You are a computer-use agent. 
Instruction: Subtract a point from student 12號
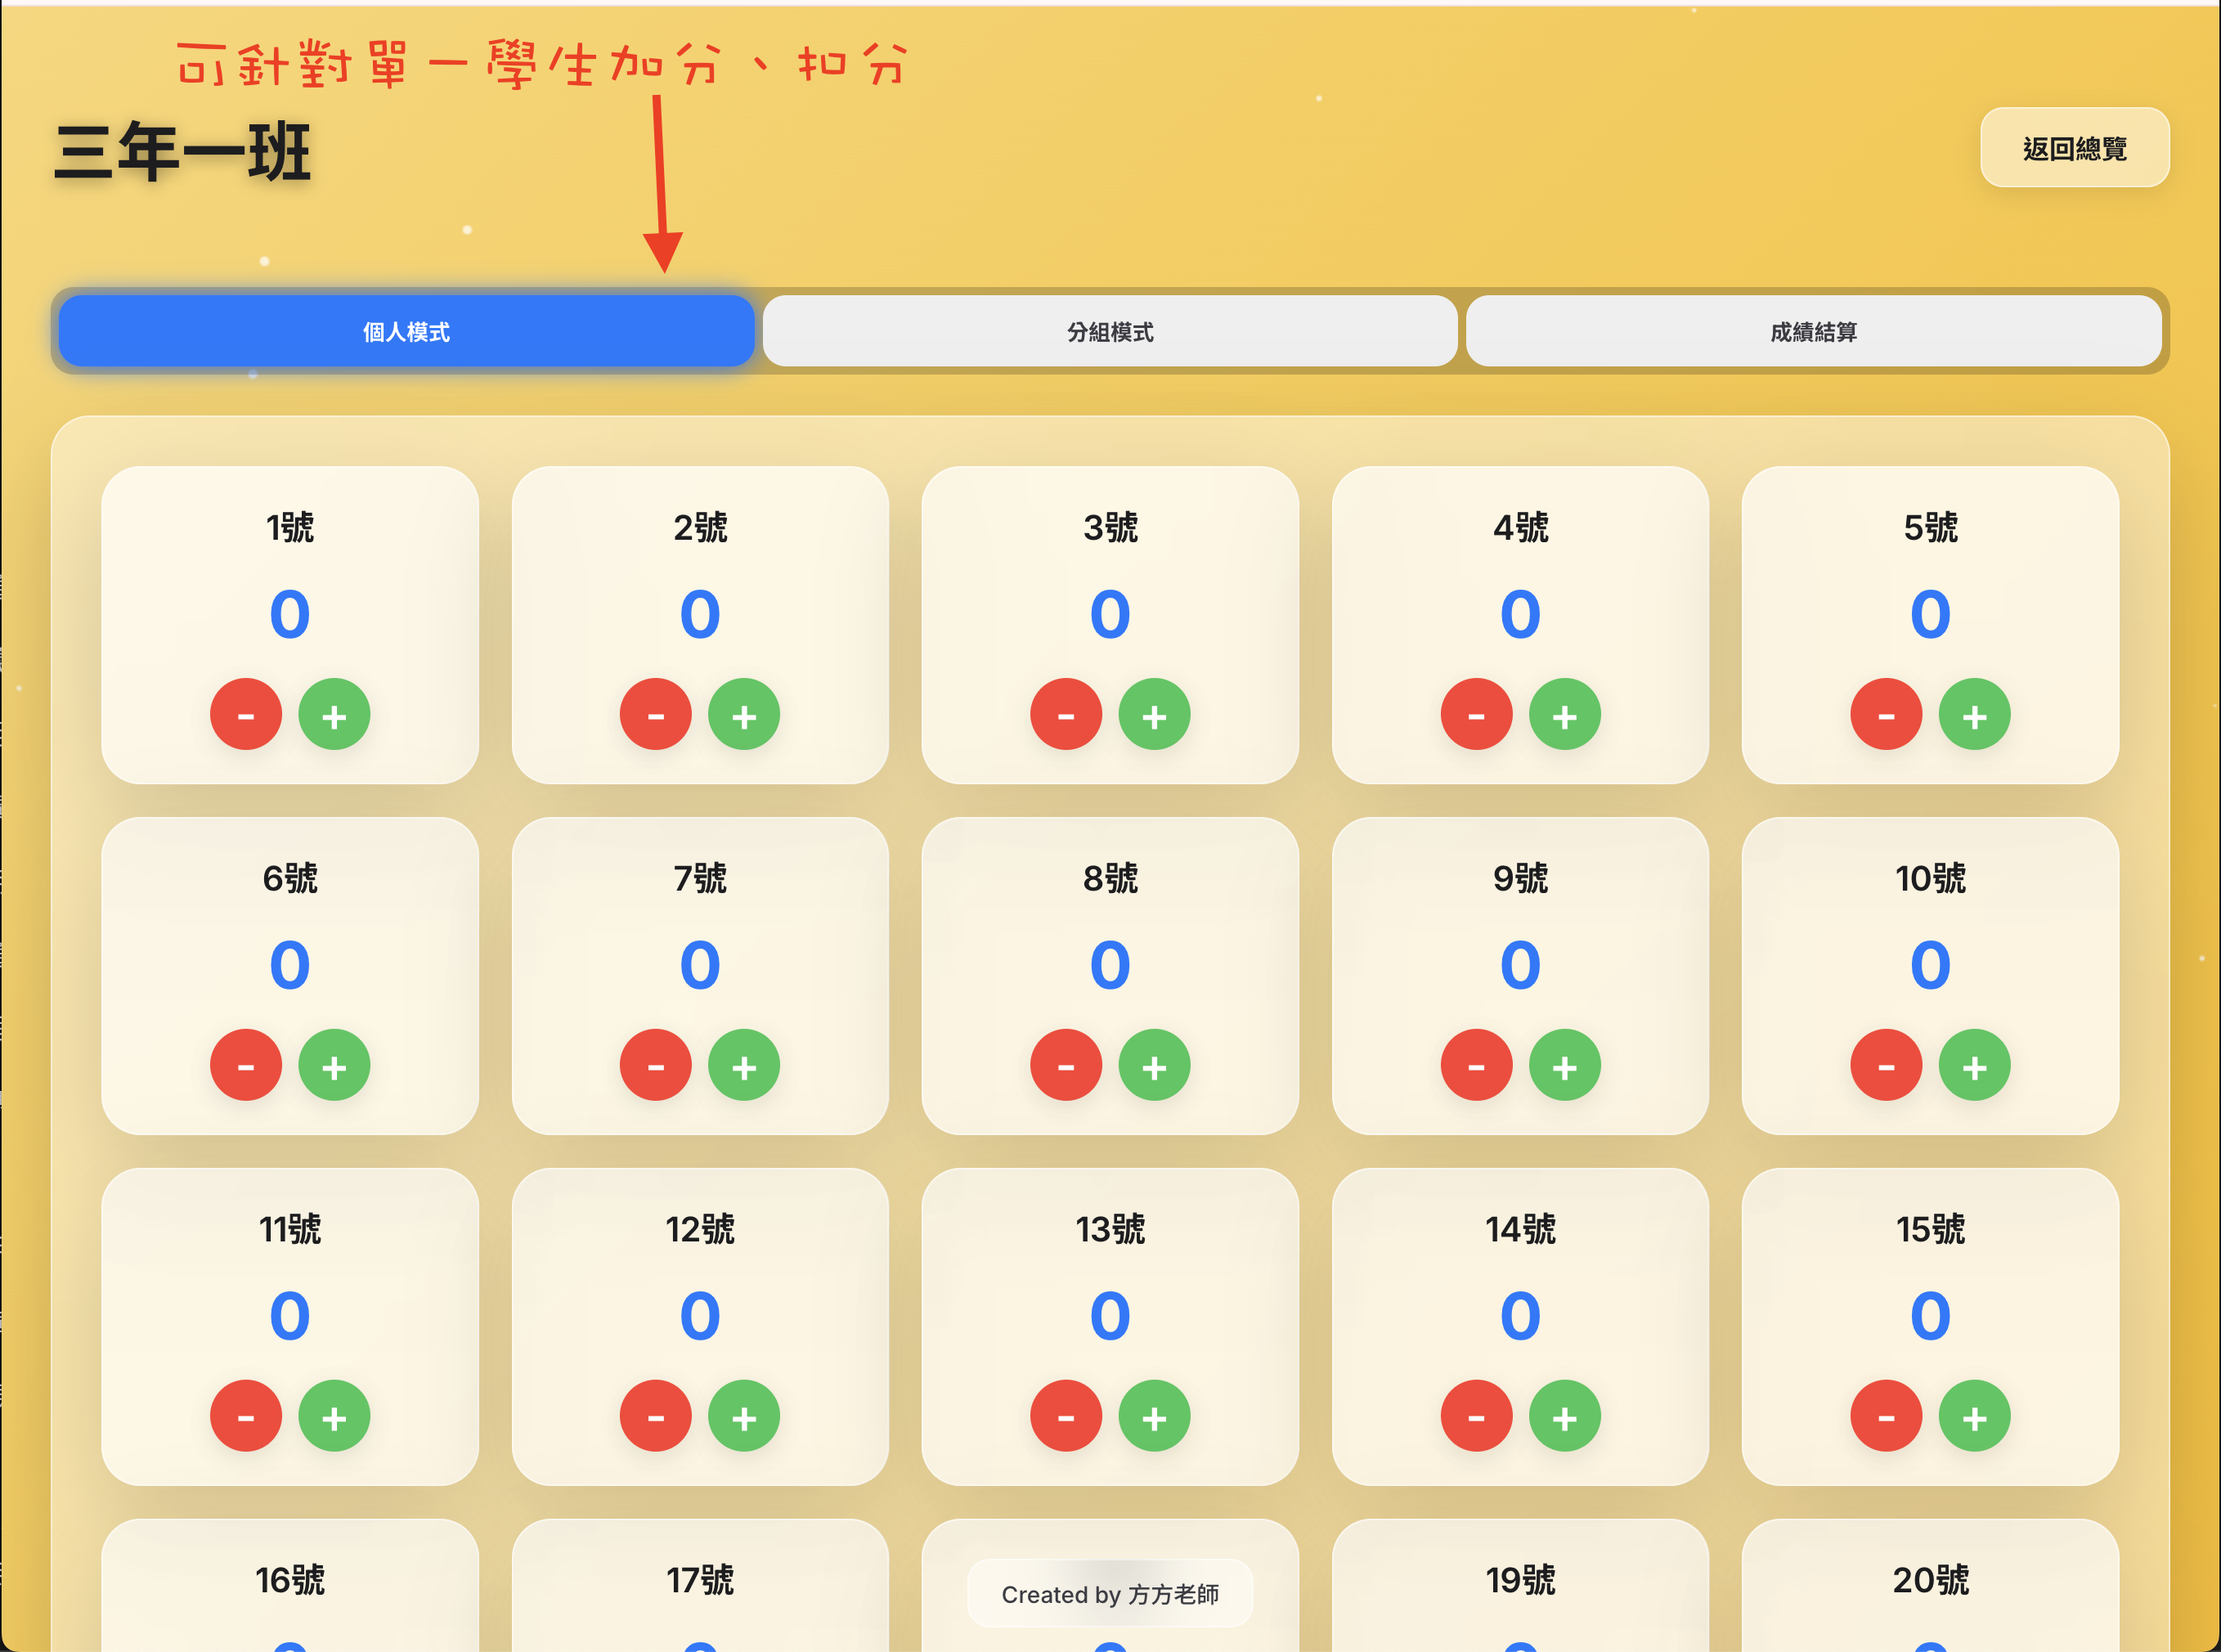click(x=655, y=1415)
